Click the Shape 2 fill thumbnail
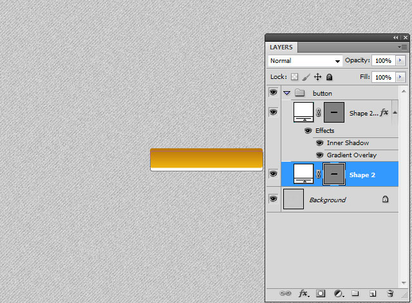Screen dimensions: 412x303 point(303,173)
